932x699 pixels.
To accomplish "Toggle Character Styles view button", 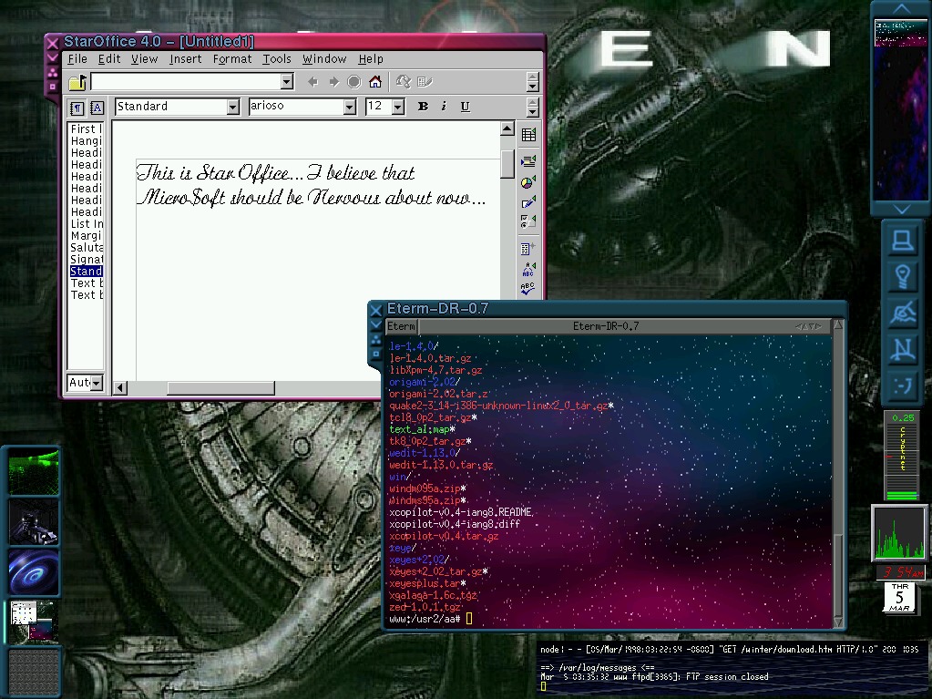I will click(x=97, y=108).
